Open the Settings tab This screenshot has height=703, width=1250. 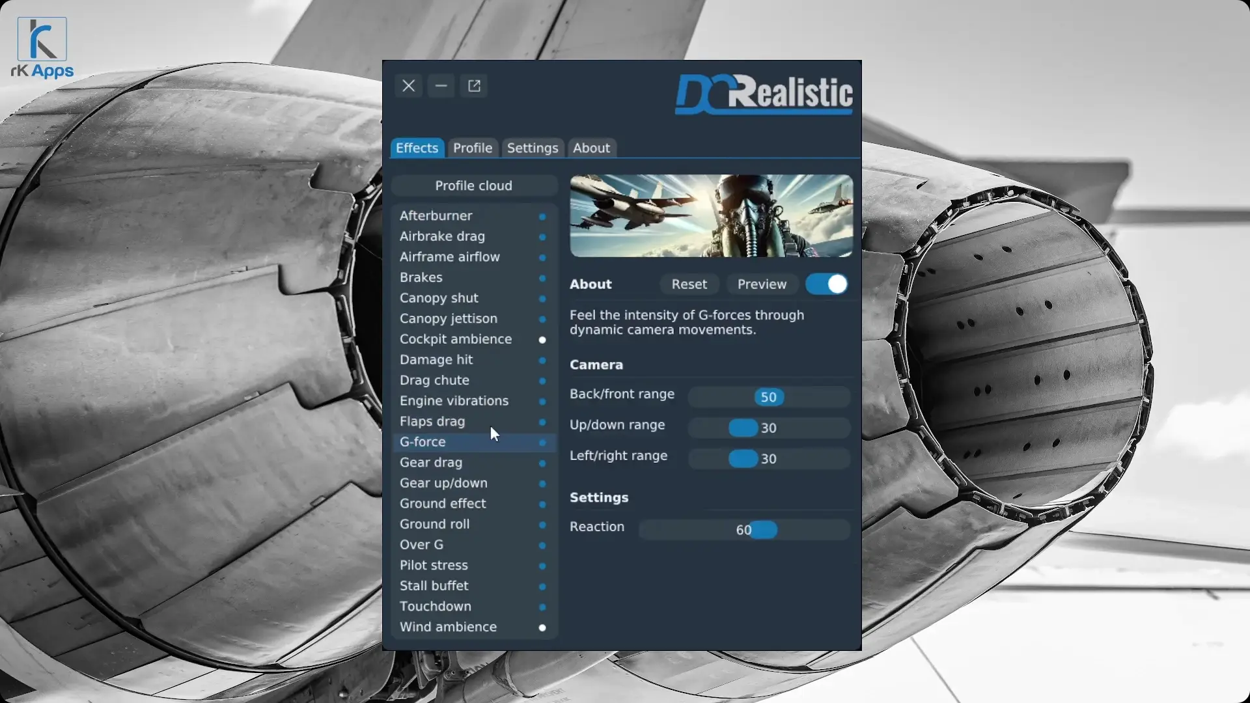coord(532,148)
